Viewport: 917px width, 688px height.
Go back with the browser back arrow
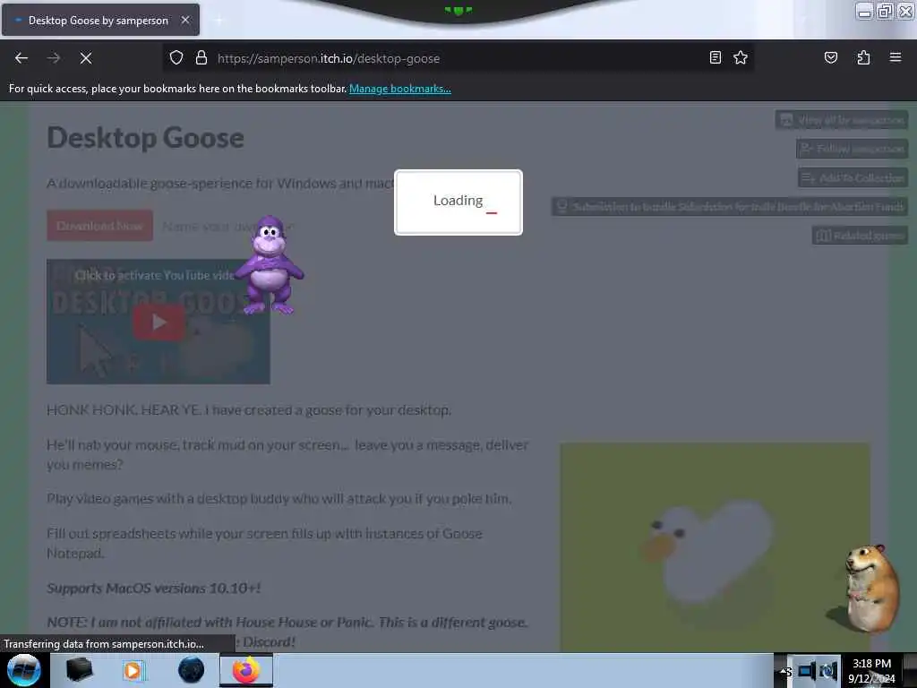click(x=21, y=58)
